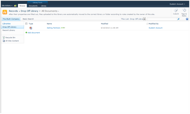The width and height of the screenshot is (190, 114).
Task: Click the search text input field
Action: click(x=162, y=19)
